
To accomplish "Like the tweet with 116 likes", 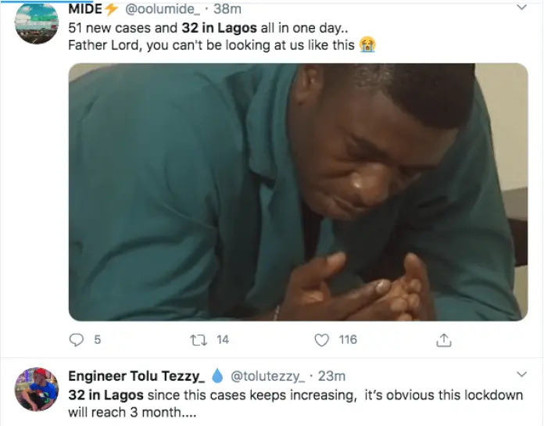I will click(321, 340).
